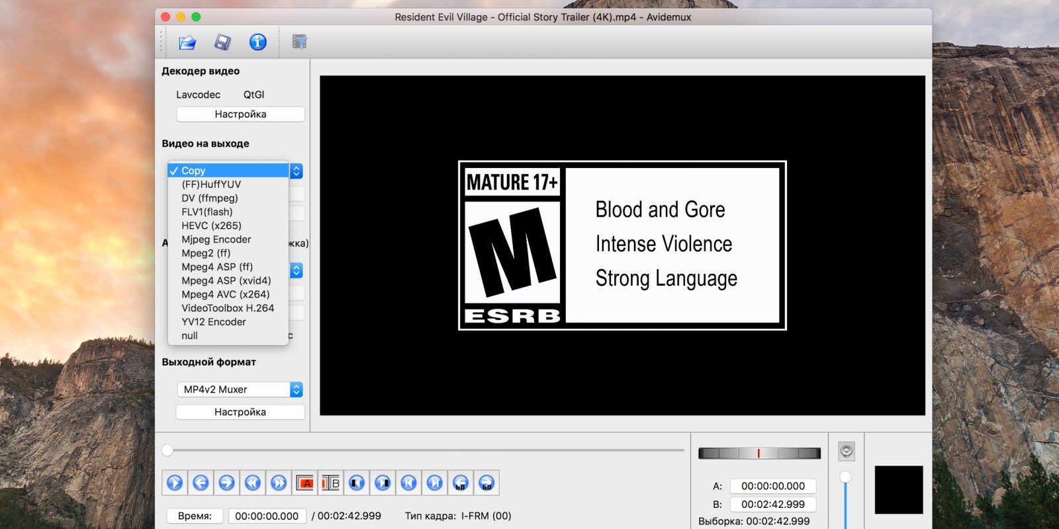The image size is (1059, 529).
Task: Click the Open video file icon
Action: click(x=187, y=42)
